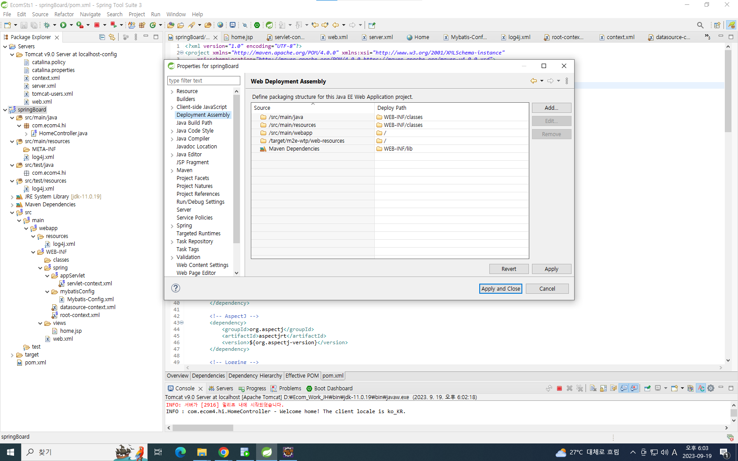Screen dimensions: 738x461
Task: Click the New file toolbar icon
Action: coord(7,25)
